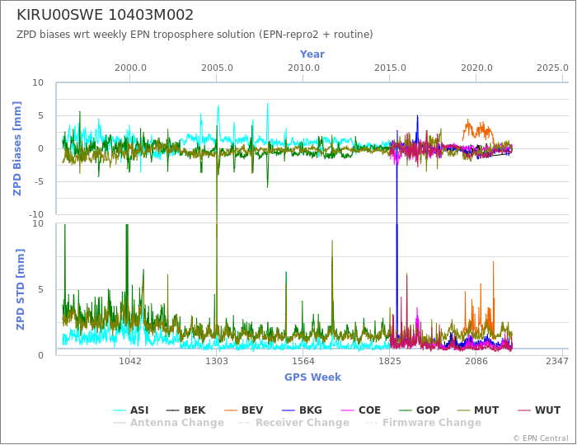Click the 2005.0 year tick label
577x445 pixels.
pyautogui.click(x=217, y=68)
